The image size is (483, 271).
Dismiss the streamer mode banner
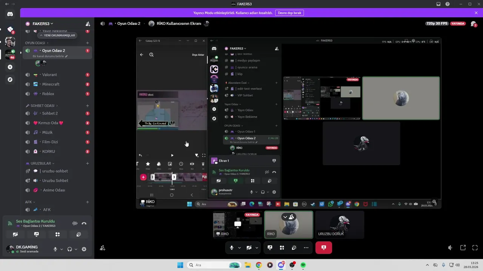pyautogui.click(x=476, y=13)
